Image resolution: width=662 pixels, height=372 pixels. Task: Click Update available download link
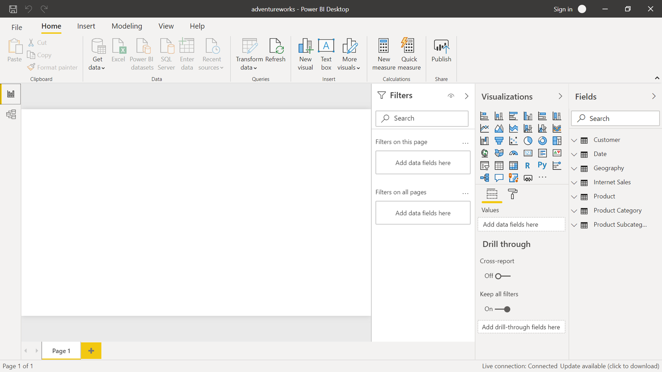(x=609, y=366)
